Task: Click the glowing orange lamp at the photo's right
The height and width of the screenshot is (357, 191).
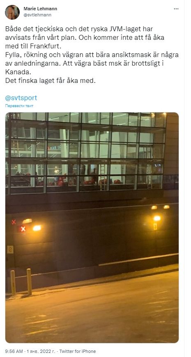Action: pos(157,218)
